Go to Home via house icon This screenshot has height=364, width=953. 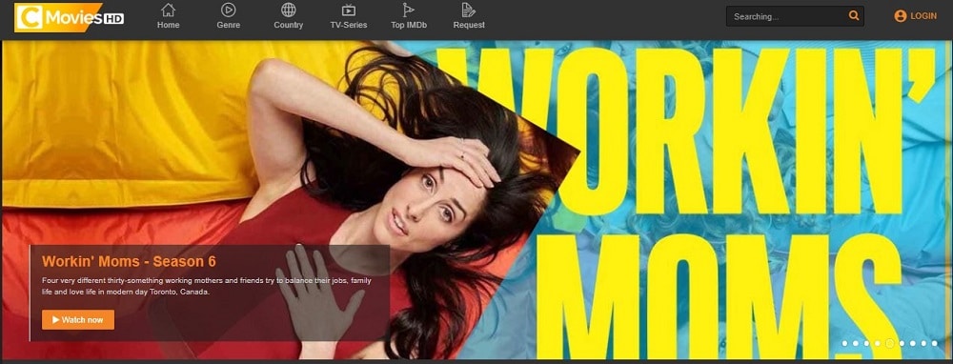click(169, 10)
